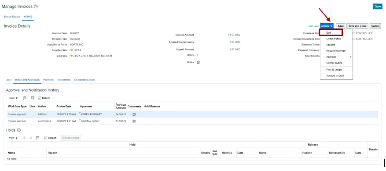The height and width of the screenshot is (171, 386).
Task: Click Hold Reason column header
Action: pyautogui.click(x=152, y=107)
